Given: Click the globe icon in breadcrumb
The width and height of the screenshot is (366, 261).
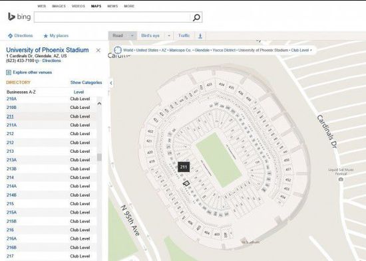Looking at the screenshot, I should pos(118,50).
